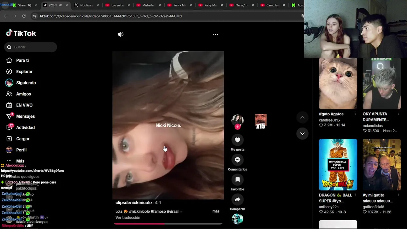Open anthony22s profile
Viewport: 407px width, 229px height.
[329, 207]
